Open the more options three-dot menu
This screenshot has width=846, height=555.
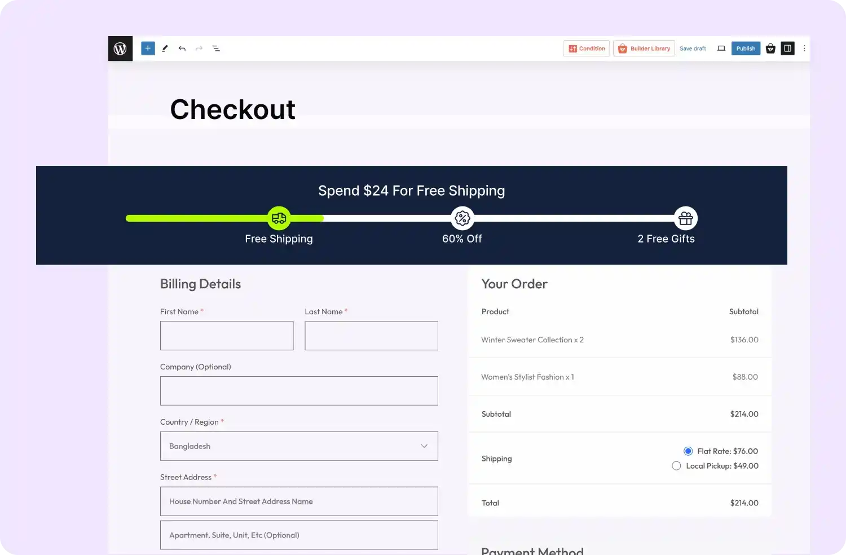click(804, 49)
